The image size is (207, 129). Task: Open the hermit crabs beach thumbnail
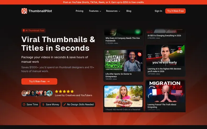click(x=123, y=96)
